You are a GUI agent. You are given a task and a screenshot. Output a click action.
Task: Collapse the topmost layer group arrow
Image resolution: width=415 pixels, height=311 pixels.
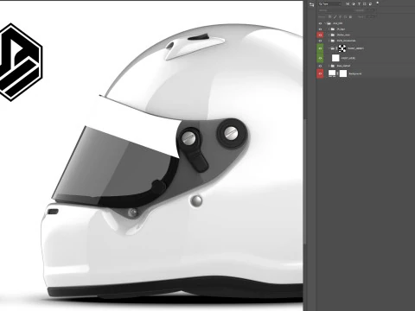[x=325, y=23]
